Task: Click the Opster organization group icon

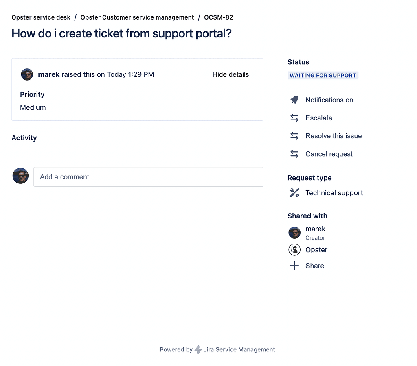Action: coord(294,250)
